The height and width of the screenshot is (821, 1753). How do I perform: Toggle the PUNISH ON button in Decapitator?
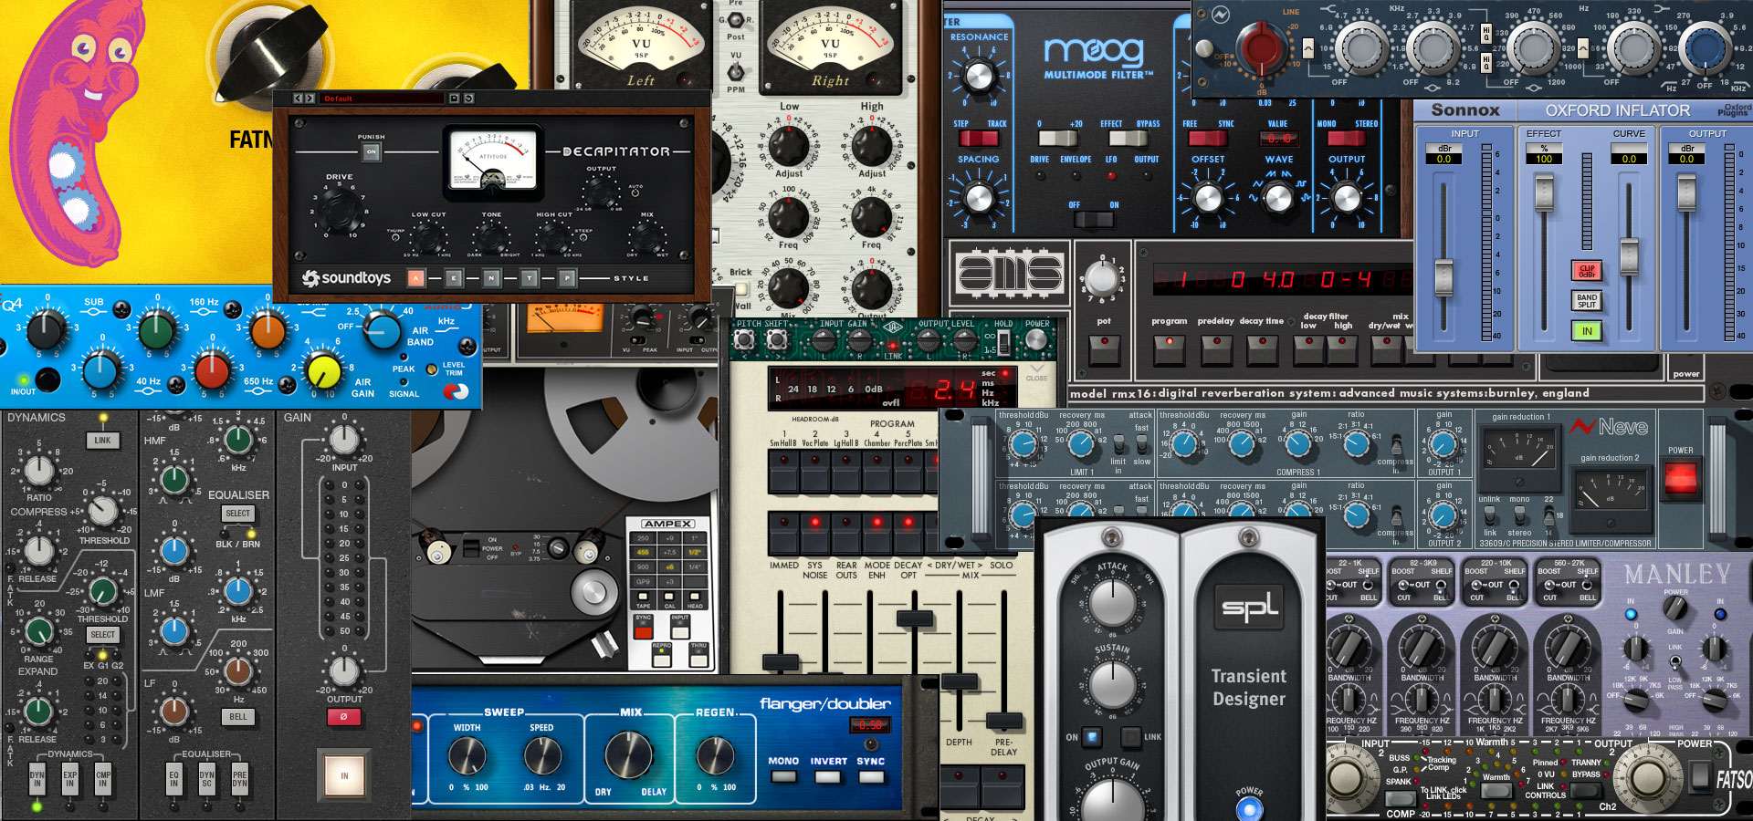coord(371,152)
